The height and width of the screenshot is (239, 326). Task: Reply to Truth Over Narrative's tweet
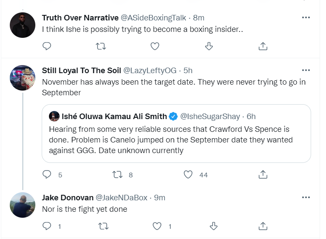click(47, 46)
